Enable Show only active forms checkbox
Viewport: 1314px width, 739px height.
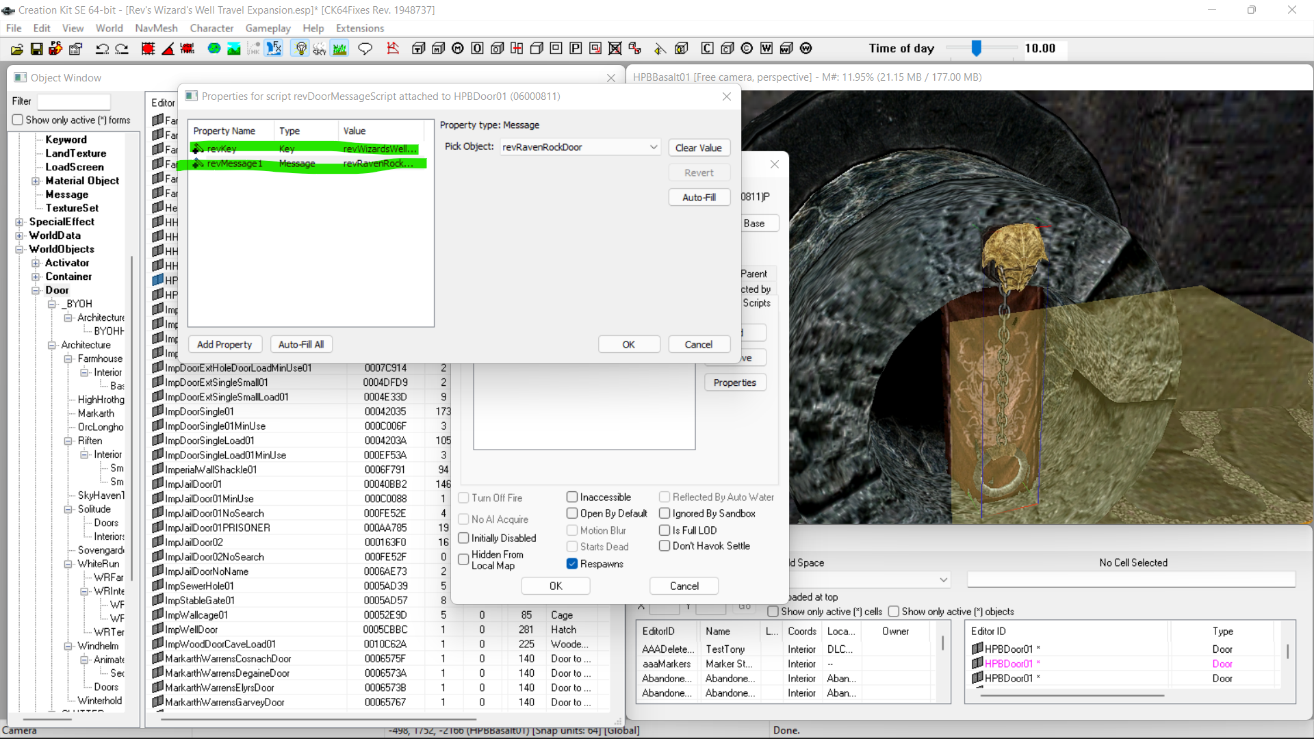click(x=18, y=120)
